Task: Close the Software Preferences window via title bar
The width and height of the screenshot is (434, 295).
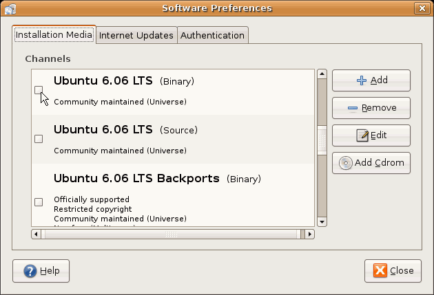Action: (422, 8)
